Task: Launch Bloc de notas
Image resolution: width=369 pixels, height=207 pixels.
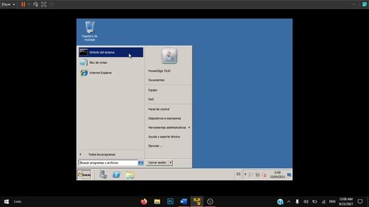Action: pyautogui.click(x=111, y=63)
